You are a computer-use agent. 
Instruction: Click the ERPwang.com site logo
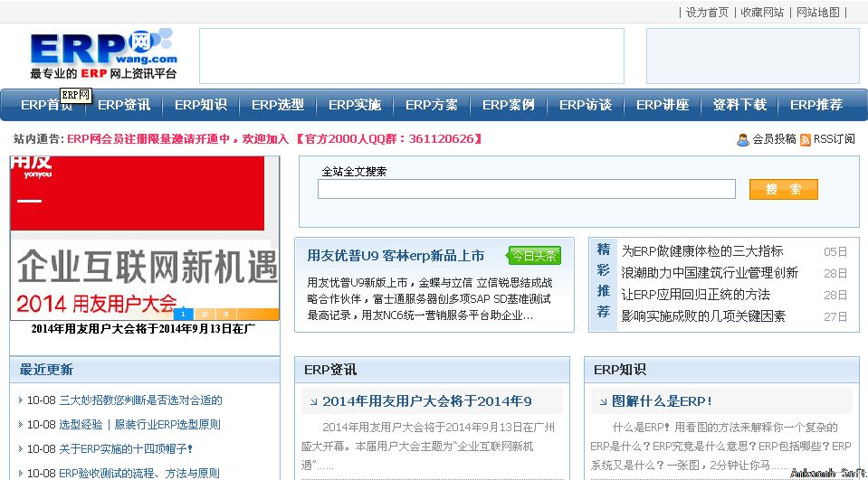[102, 54]
